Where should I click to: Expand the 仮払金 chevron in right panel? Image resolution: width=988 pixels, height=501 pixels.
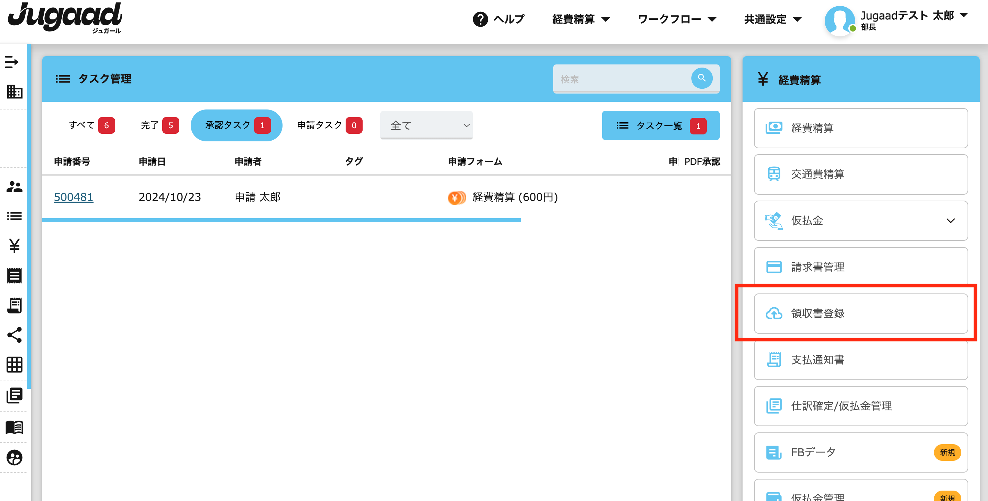[950, 221]
